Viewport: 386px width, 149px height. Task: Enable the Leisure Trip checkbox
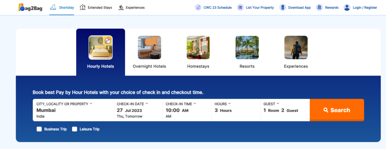click(x=75, y=129)
